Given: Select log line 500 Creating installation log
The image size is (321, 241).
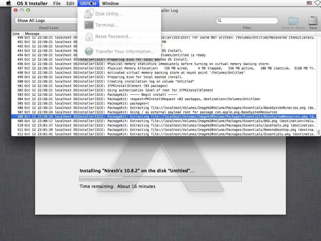Looking at the screenshot, I should (x=164, y=81).
